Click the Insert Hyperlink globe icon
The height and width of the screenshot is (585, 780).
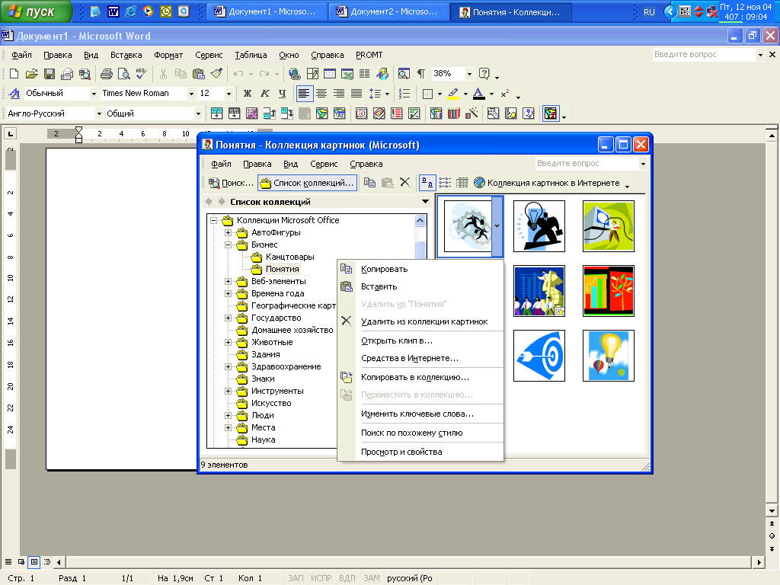tap(295, 74)
